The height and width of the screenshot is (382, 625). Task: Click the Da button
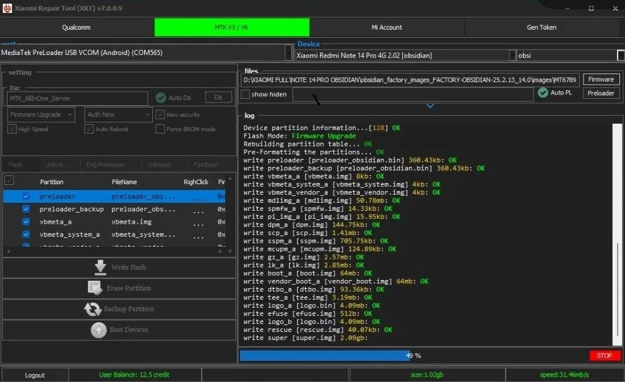point(218,97)
